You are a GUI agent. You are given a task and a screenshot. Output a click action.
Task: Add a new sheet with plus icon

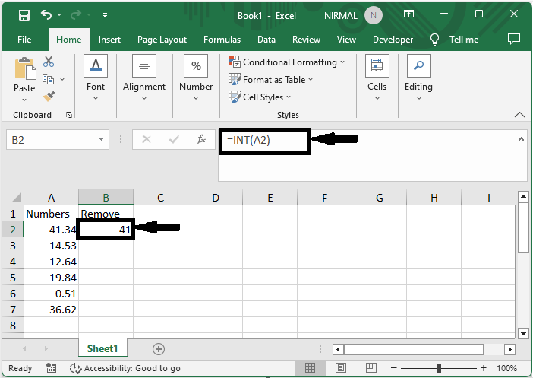[159, 349]
